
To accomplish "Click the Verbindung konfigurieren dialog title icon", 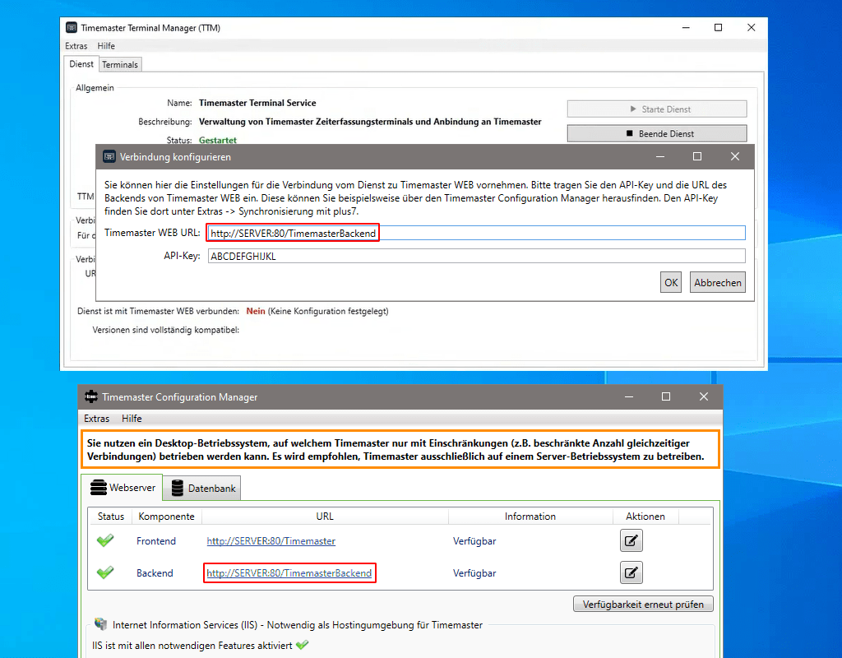I will [x=109, y=156].
